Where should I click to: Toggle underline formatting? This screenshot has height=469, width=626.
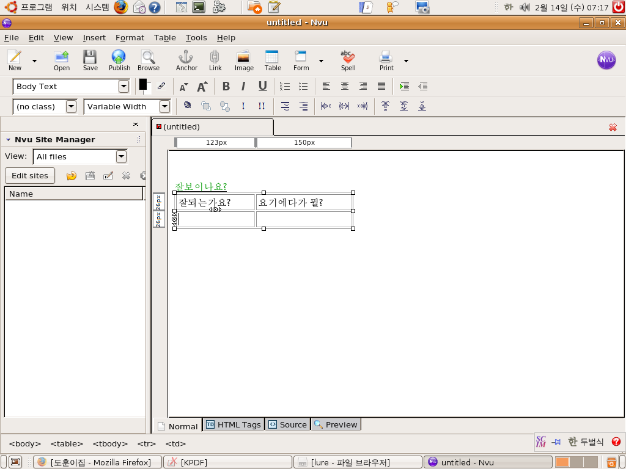pos(262,86)
